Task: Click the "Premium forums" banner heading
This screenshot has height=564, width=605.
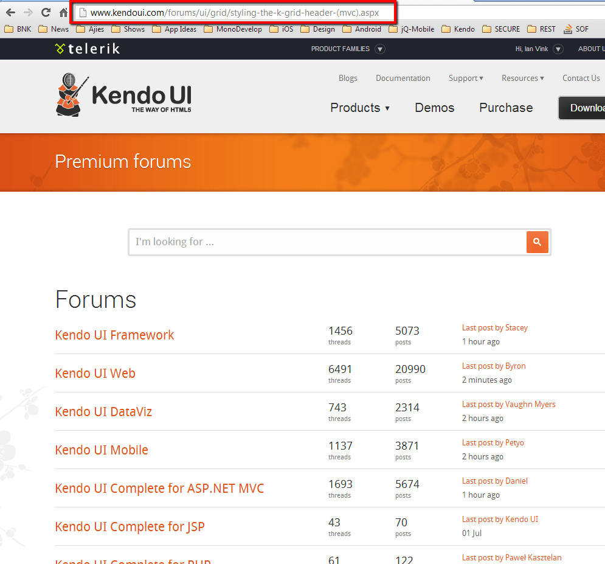Action: (x=123, y=161)
